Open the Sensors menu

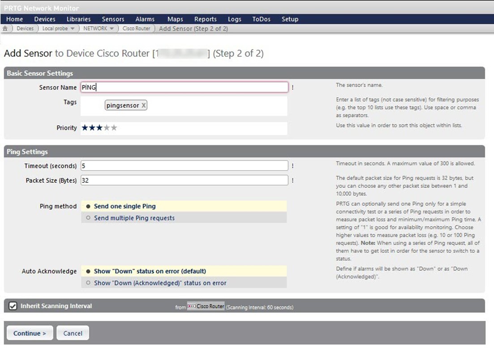pos(113,19)
